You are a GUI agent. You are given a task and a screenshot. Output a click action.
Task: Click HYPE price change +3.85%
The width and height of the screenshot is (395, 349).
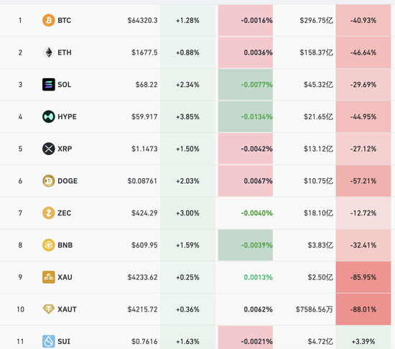pos(187,116)
